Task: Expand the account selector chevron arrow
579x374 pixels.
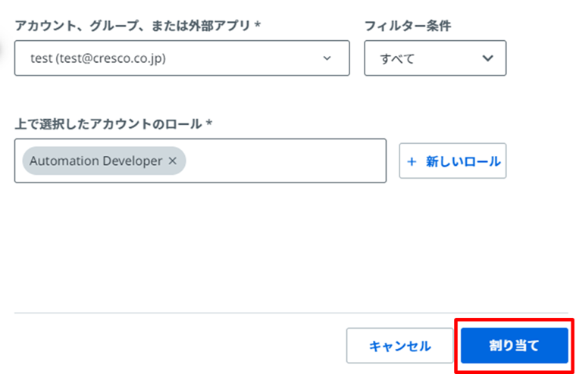Action: (327, 58)
